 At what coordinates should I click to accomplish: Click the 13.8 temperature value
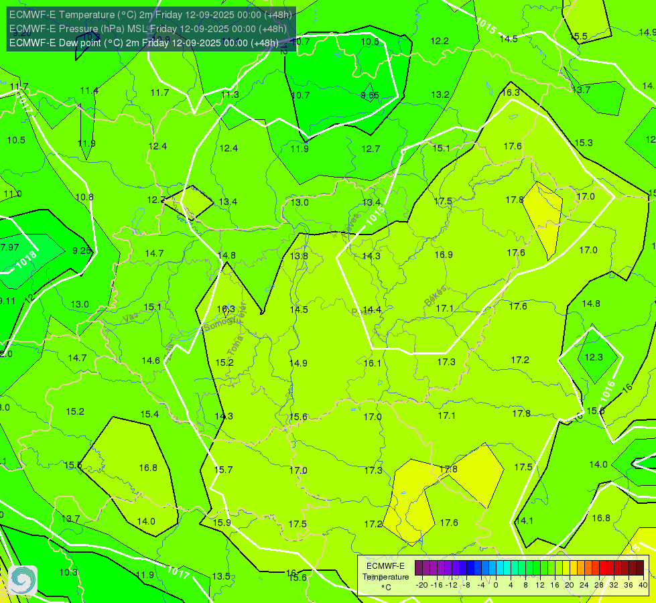pyautogui.click(x=299, y=256)
